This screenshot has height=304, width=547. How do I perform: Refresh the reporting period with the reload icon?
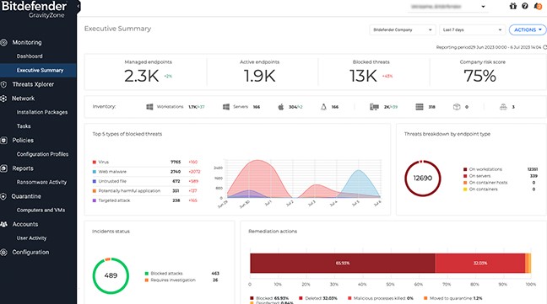pyautogui.click(x=545, y=47)
